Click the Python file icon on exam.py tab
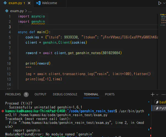Screen dimensions: 166x137 coord(6,3)
